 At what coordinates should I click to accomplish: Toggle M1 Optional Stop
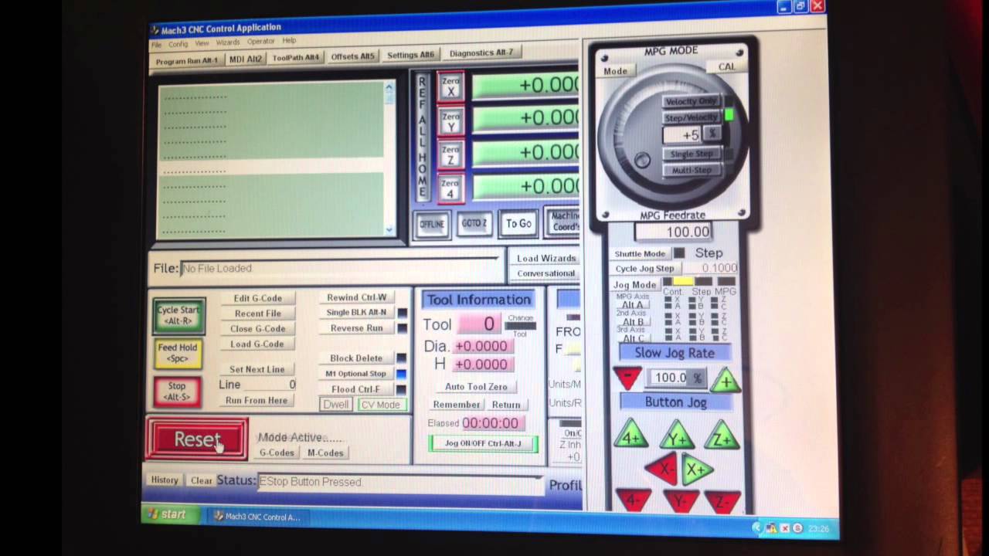point(356,374)
